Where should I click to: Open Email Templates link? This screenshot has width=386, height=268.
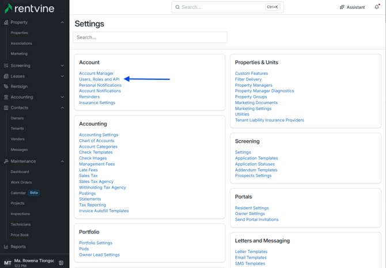tap(251, 258)
